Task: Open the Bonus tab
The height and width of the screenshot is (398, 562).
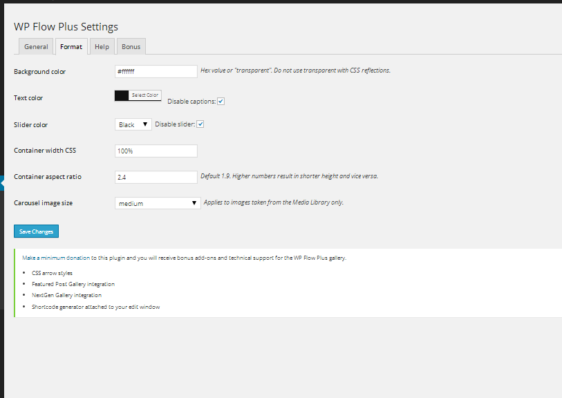Action: click(x=131, y=46)
